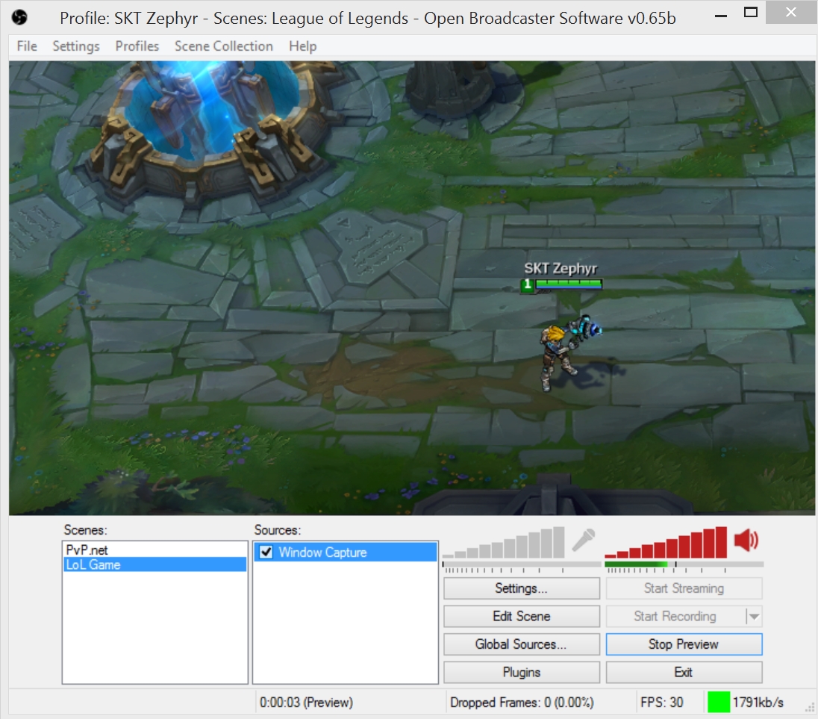This screenshot has width=818, height=719.
Task: Open the Scene Collection menu
Action: [223, 46]
